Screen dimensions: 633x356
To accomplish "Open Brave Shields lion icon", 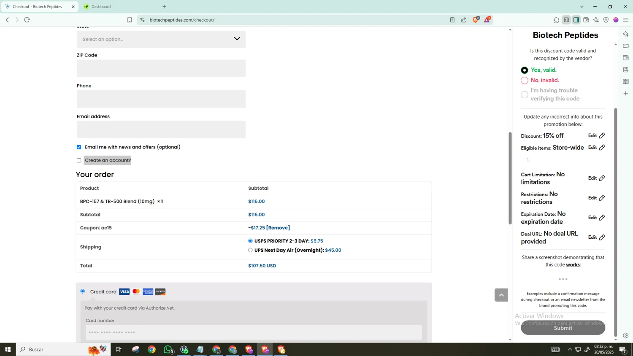I will (x=476, y=19).
